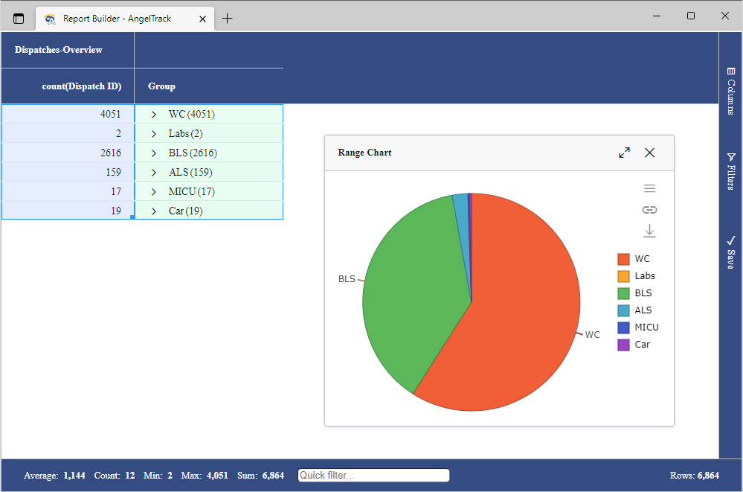Click the link icon on the Range Chart
Image resolution: width=743 pixels, height=492 pixels.
click(649, 210)
